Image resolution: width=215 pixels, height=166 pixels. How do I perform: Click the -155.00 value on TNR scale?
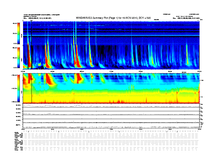coord(14,101)
